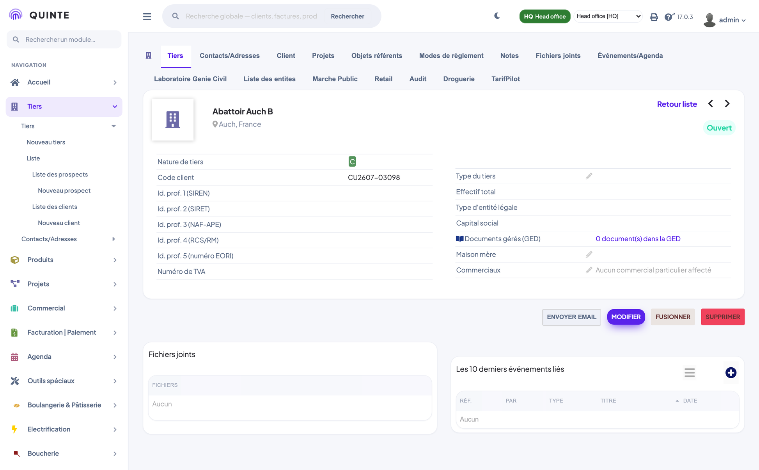Click the admin user avatar icon
This screenshot has width=759, height=470.
click(709, 20)
